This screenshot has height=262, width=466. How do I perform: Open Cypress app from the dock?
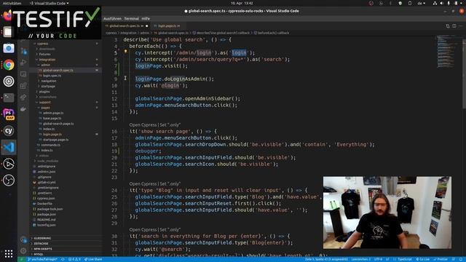pos(9,131)
